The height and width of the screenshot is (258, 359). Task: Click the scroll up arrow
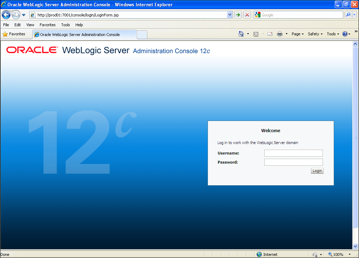coord(355,44)
